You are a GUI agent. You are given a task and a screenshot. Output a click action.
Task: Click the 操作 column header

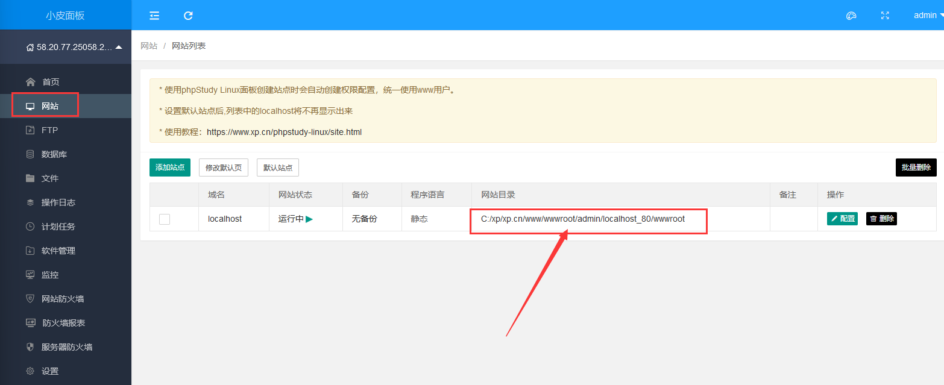[835, 195]
